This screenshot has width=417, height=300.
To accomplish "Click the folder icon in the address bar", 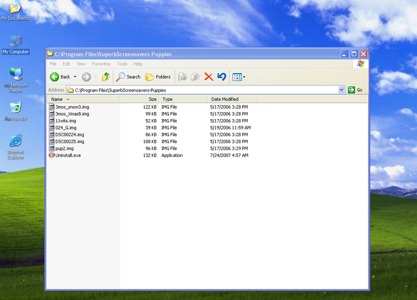I will (70, 90).
